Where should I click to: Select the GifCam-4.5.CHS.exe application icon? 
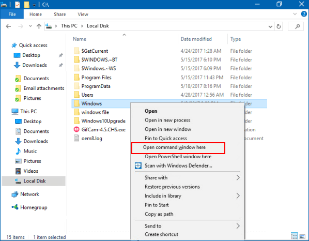tap(76, 130)
